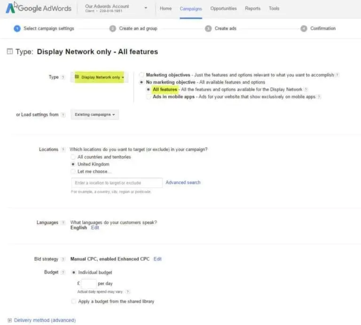Click the Select campaign settings step label
Viewport: 361px width, 325px height.
[49, 28]
